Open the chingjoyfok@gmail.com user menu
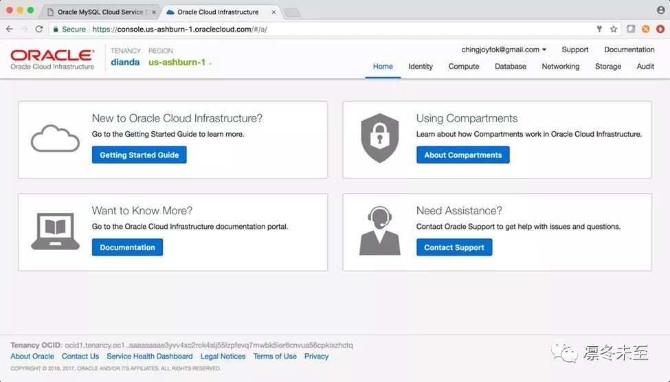 (504, 49)
